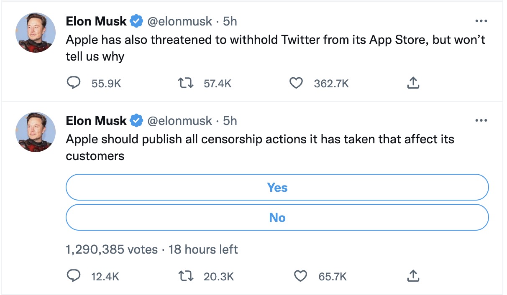Share the censorship poll tweet
The width and height of the screenshot is (507, 295).
point(413,276)
